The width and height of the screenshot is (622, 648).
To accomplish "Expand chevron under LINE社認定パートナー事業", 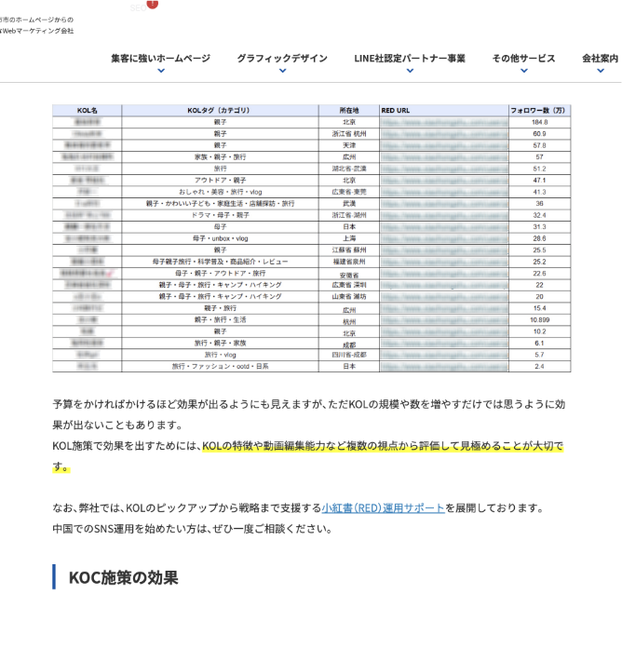I will 410,71.
